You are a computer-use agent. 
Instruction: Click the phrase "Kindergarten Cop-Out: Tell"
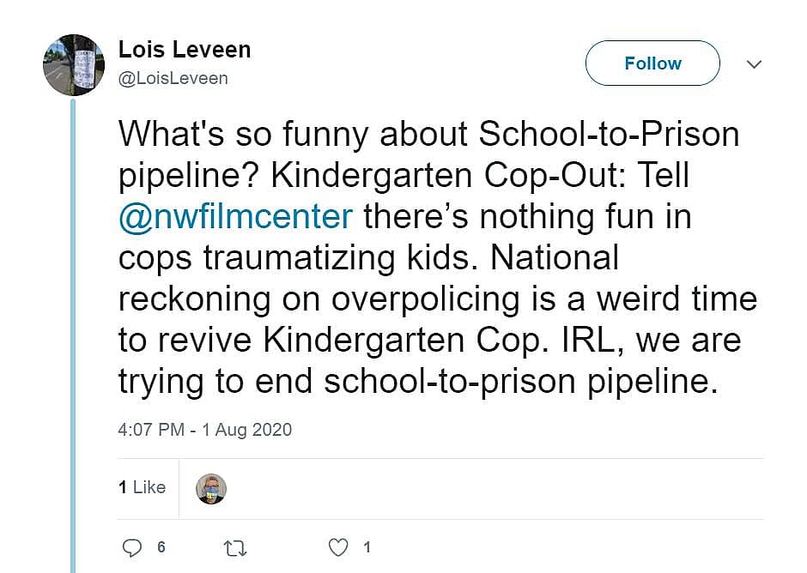tap(481, 175)
